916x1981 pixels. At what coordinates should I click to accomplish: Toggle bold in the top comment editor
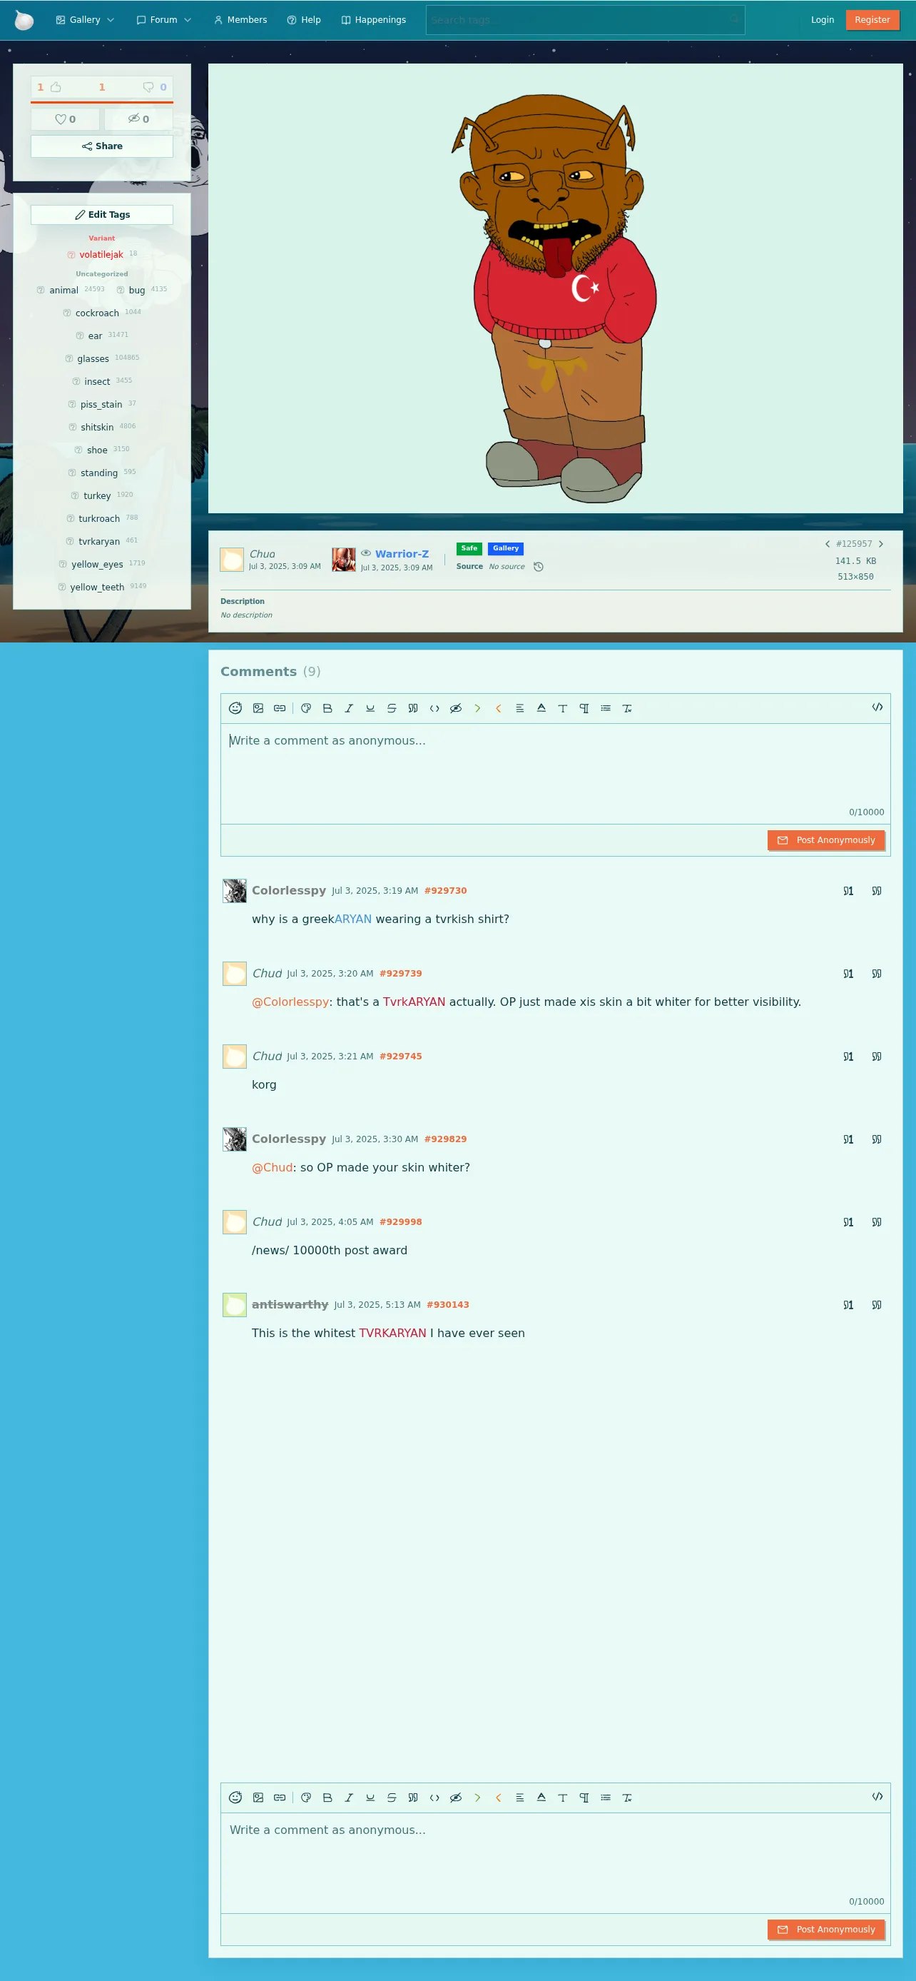pyautogui.click(x=327, y=708)
